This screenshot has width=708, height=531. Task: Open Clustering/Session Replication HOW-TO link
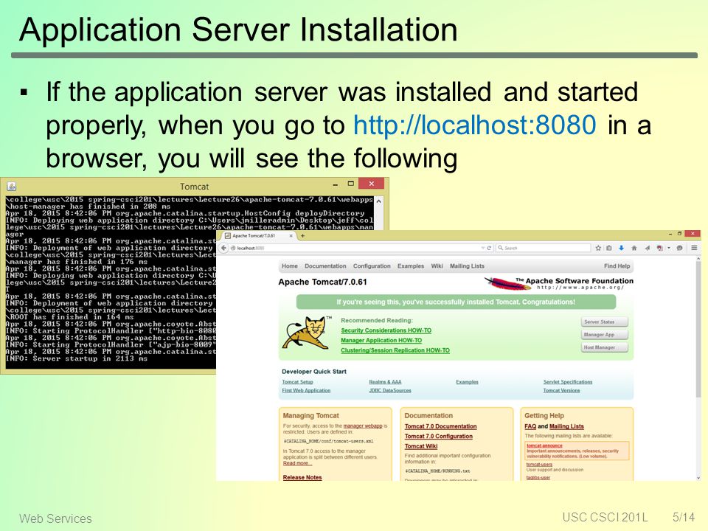(395, 350)
